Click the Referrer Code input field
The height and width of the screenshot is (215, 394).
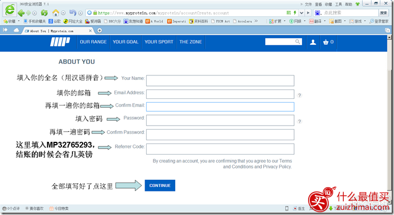point(220,149)
